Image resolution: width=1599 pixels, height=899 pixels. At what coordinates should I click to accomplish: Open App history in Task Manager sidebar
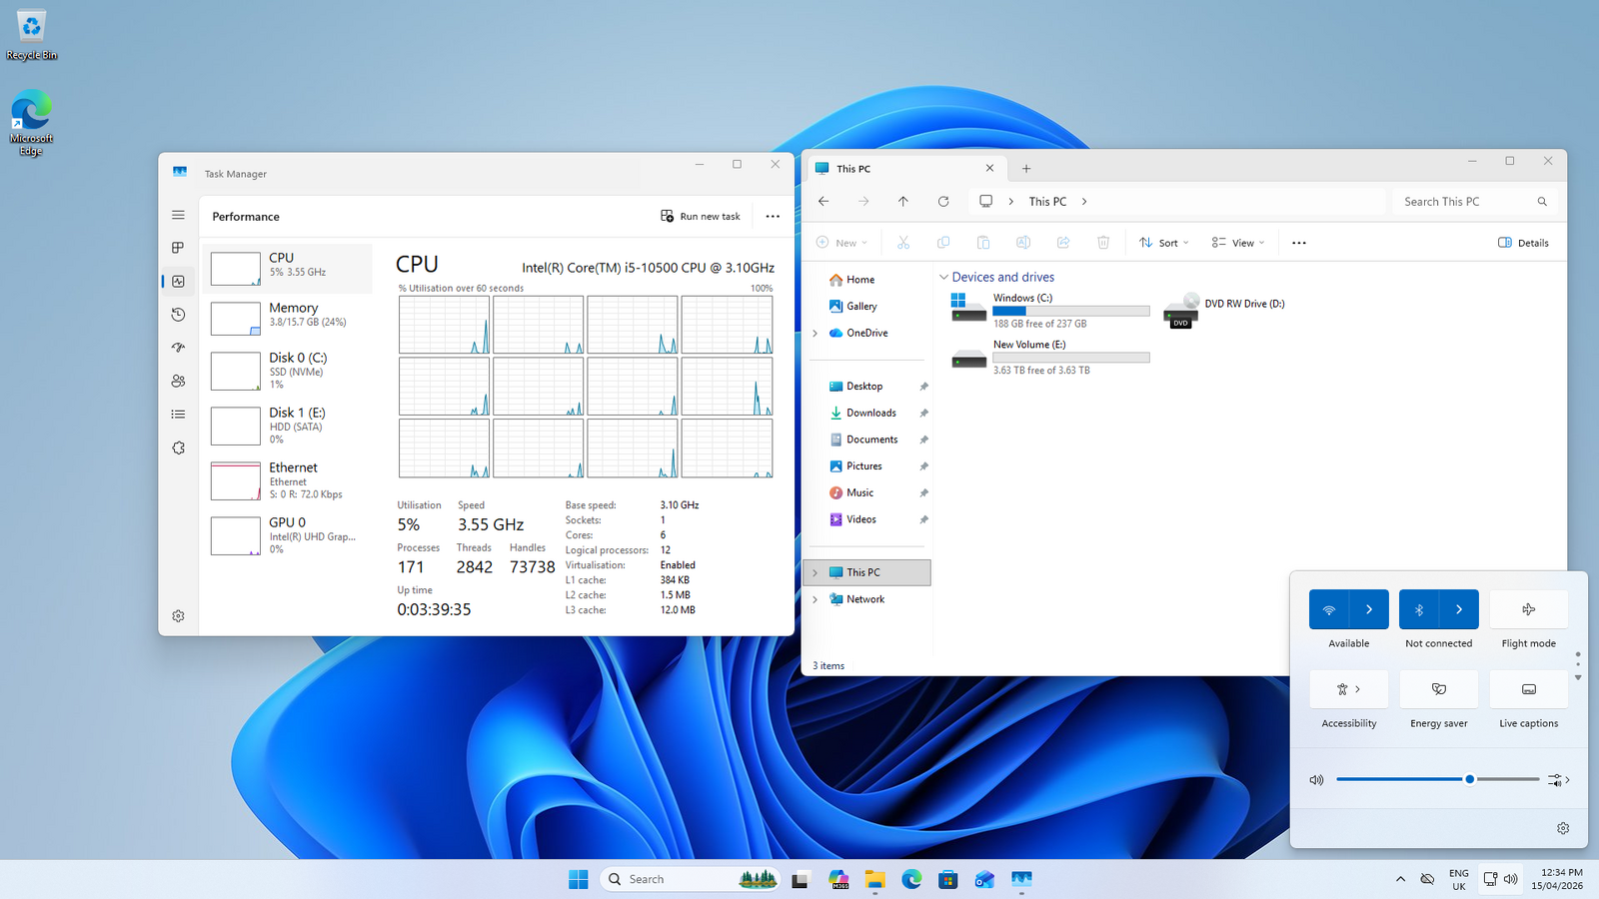point(178,315)
